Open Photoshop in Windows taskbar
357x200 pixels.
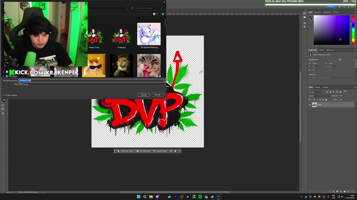pos(218,197)
